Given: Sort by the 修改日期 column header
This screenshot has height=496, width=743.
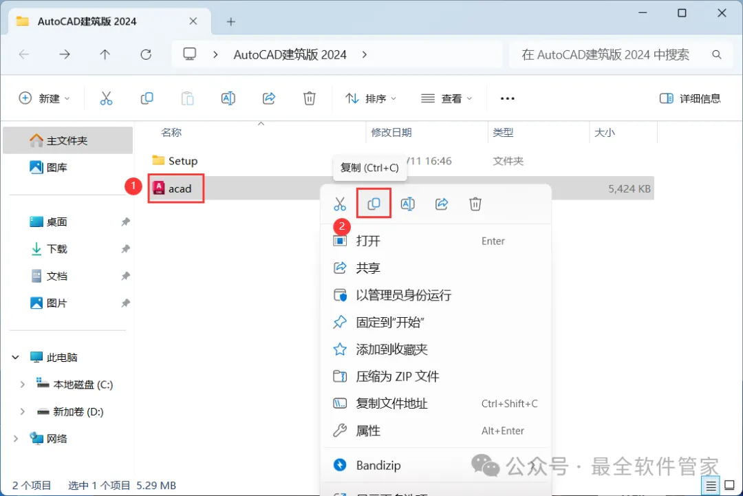Looking at the screenshot, I should [391, 133].
